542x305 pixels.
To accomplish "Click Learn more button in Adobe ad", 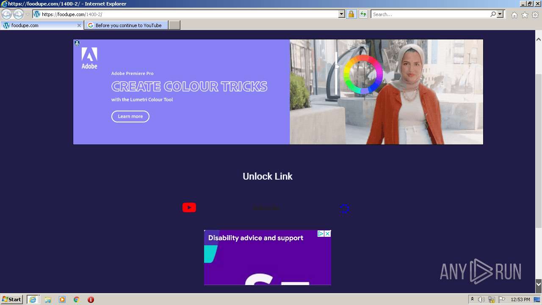I will pos(130,116).
